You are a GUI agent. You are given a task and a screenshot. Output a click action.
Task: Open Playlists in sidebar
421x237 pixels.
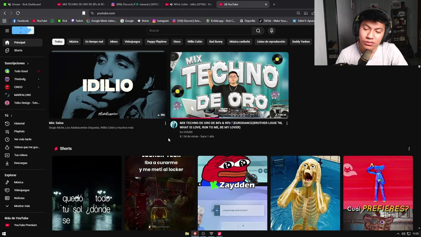click(x=22, y=131)
